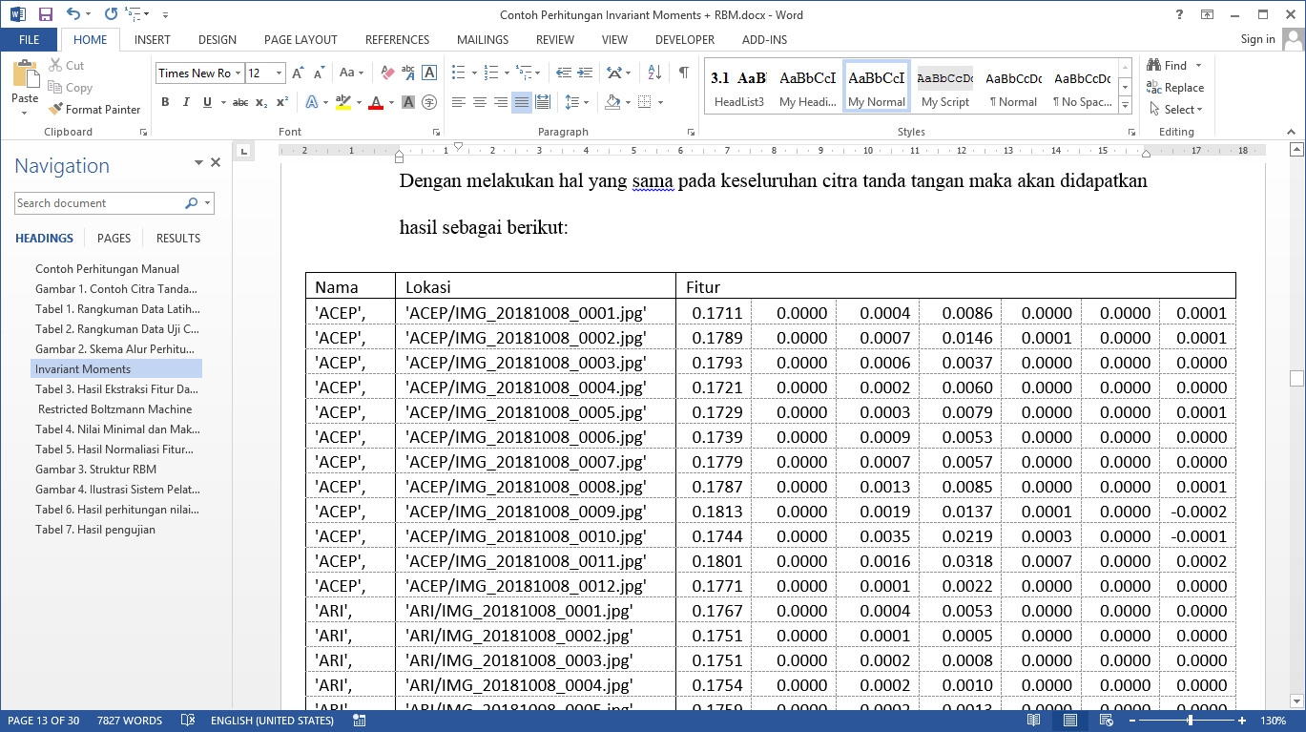1306x732 pixels.
Task: Click the Sort button in Paragraph group
Action: (654, 73)
